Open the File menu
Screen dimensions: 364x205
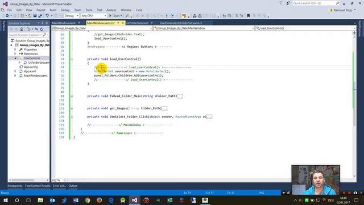coord(10,10)
